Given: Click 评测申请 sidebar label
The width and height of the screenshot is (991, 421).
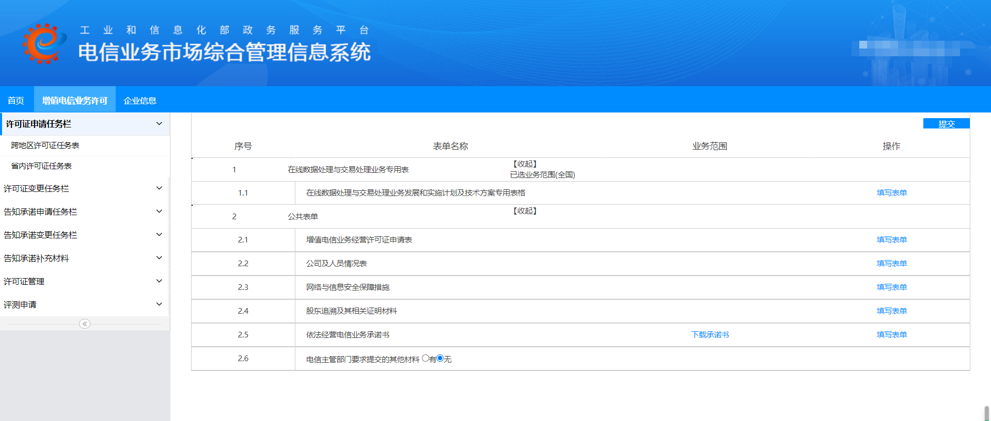Looking at the screenshot, I should 20,305.
